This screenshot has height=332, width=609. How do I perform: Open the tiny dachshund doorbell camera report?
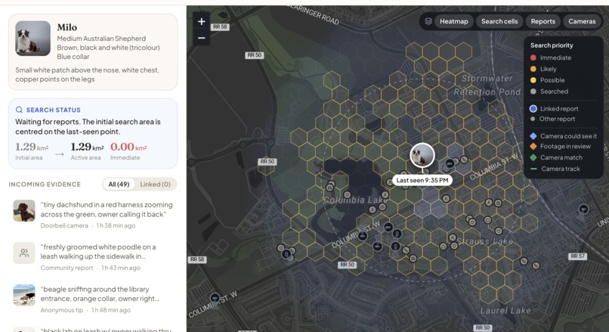93,215
